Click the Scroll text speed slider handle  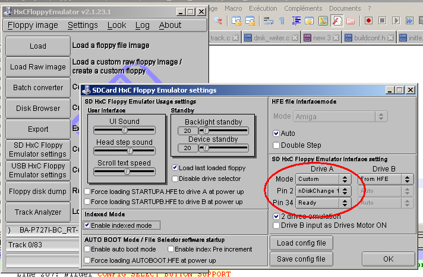coord(127,171)
